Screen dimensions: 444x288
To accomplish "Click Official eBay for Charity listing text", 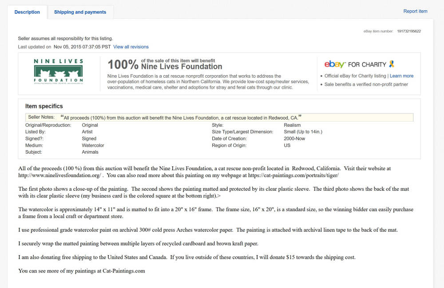I will pos(355,76).
